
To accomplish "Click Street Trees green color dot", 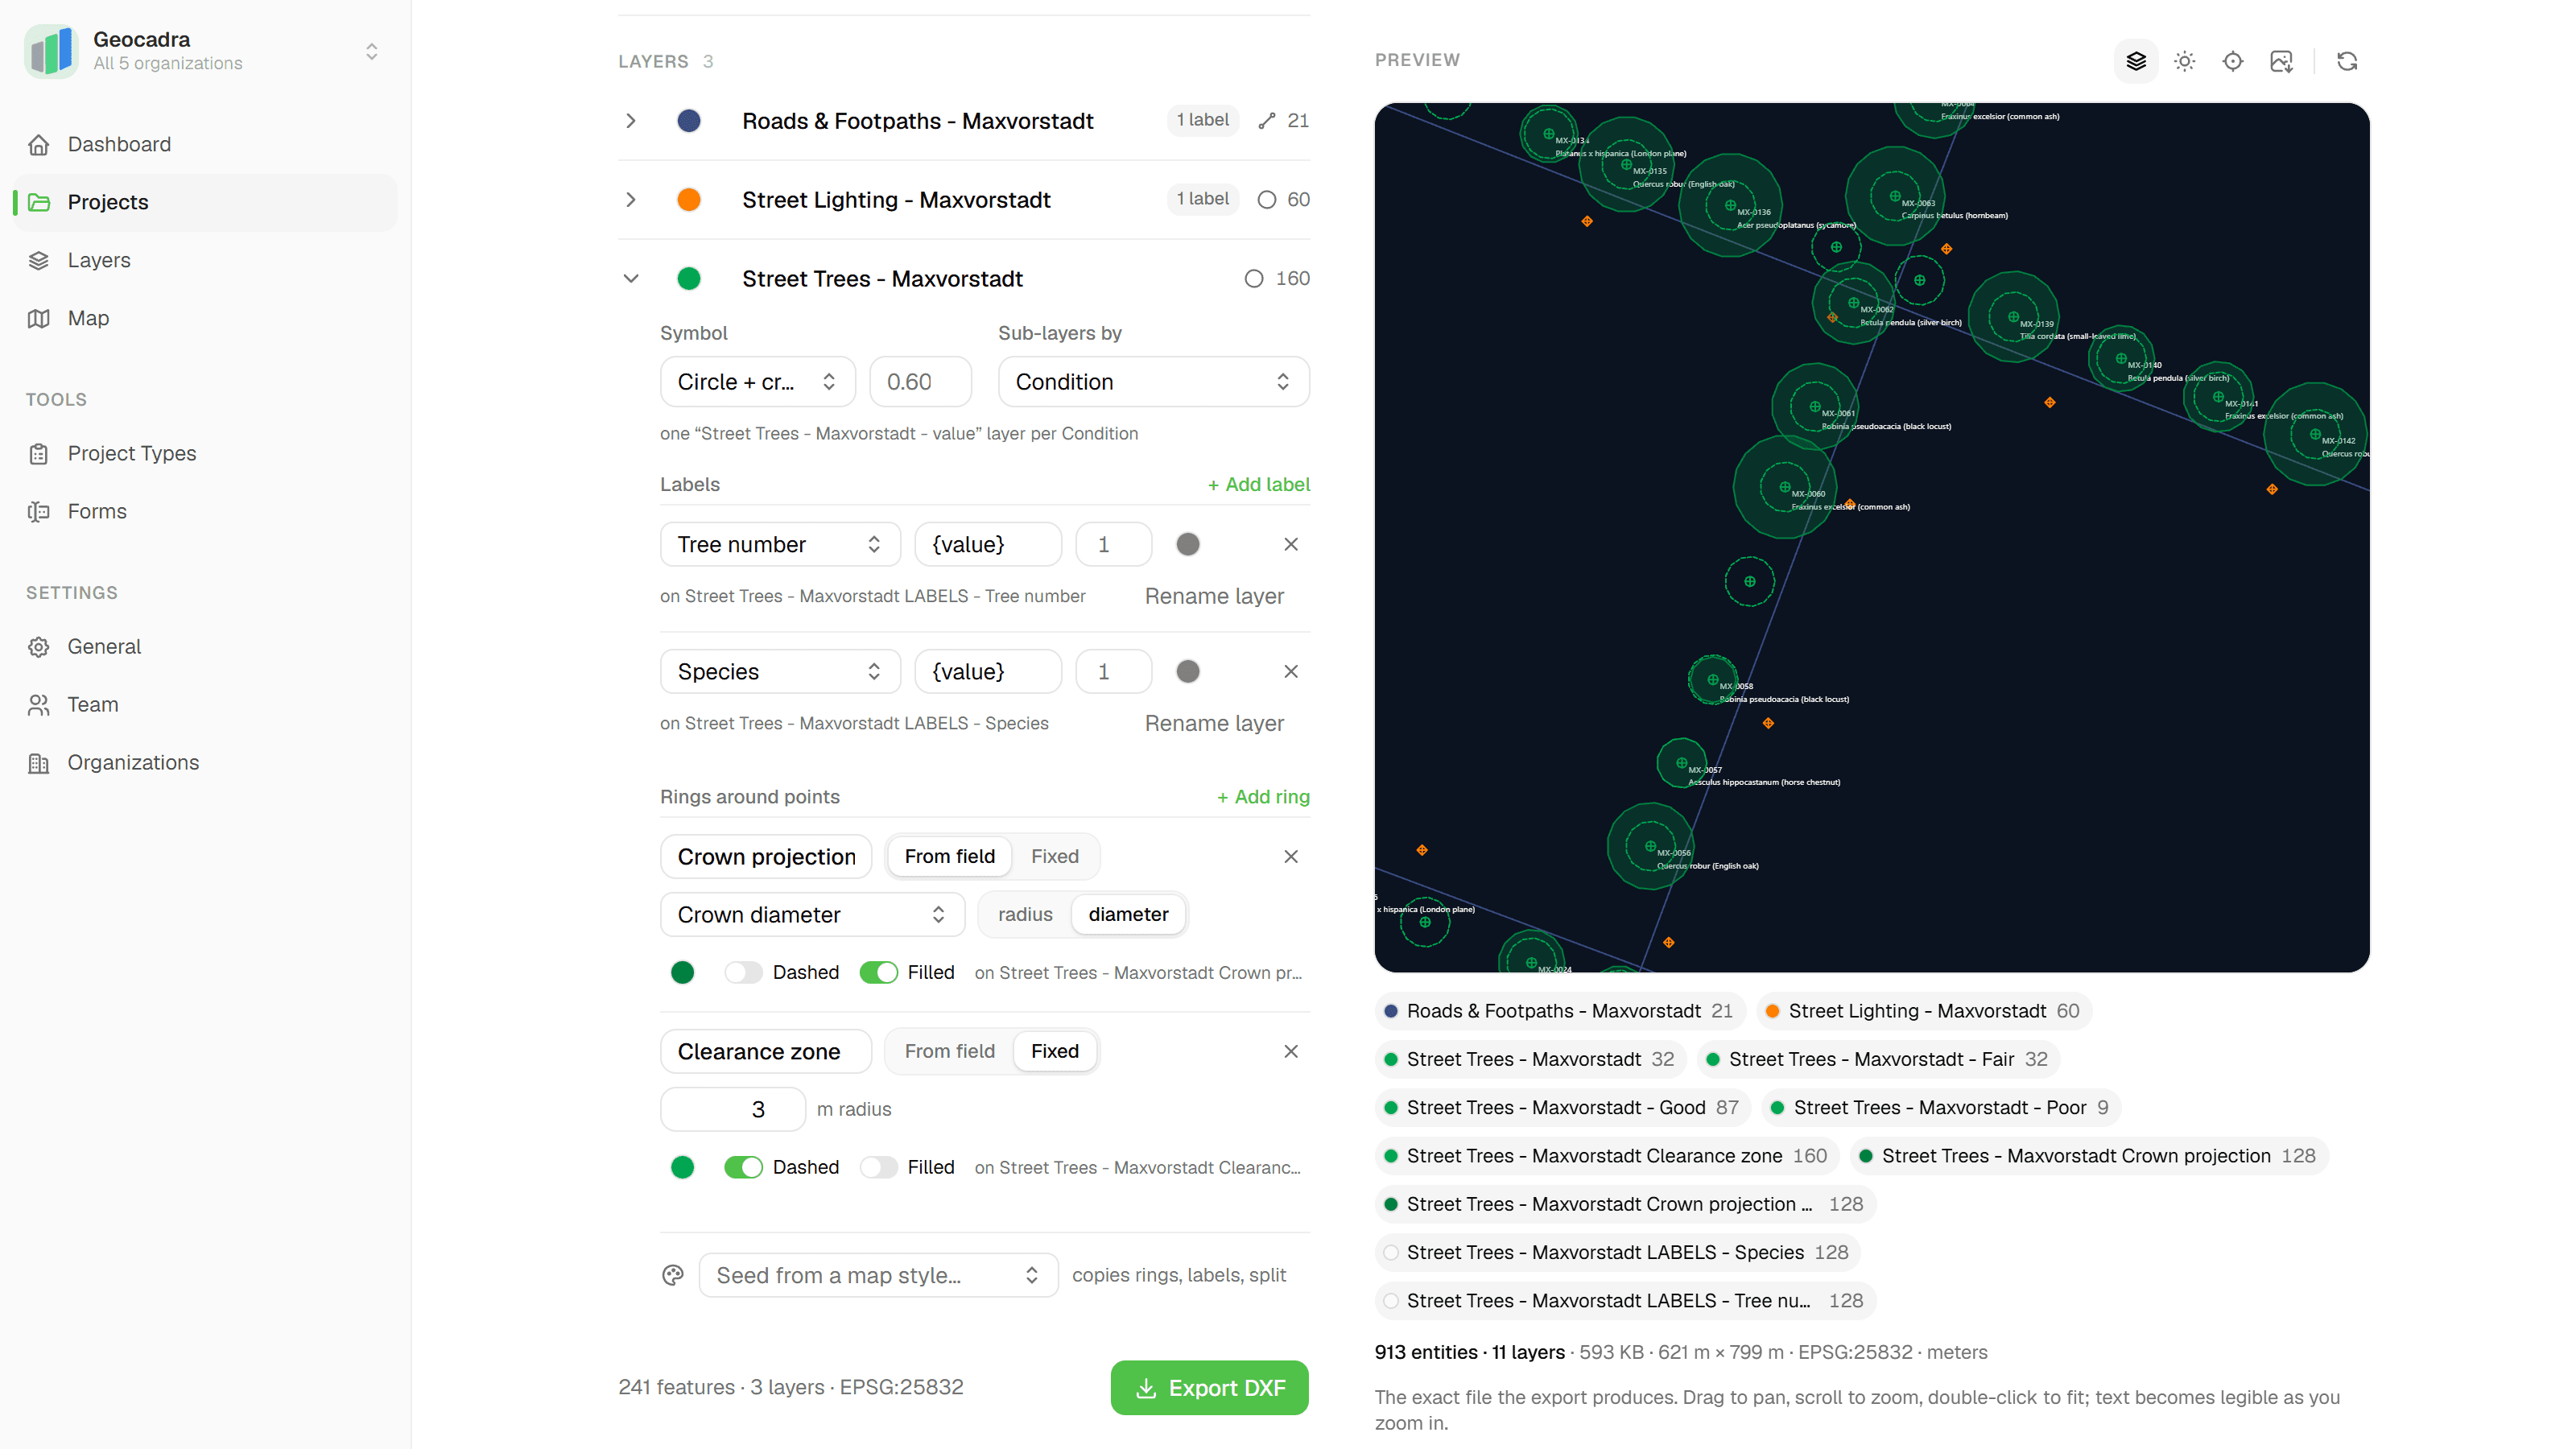I will coord(689,279).
